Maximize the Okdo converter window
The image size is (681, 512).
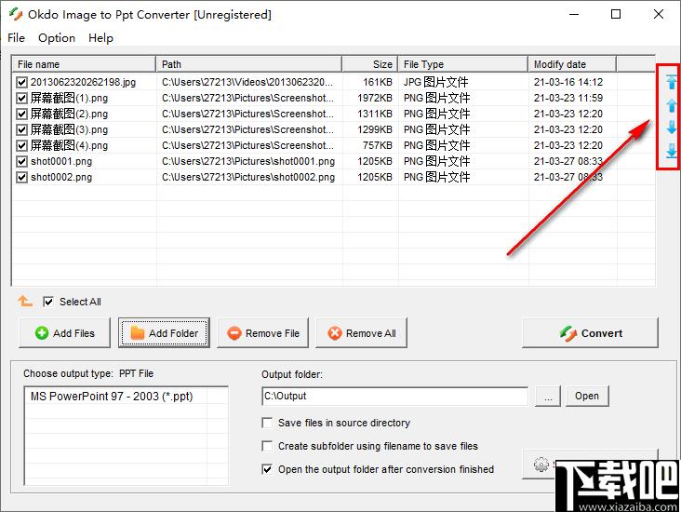click(616, 14)
